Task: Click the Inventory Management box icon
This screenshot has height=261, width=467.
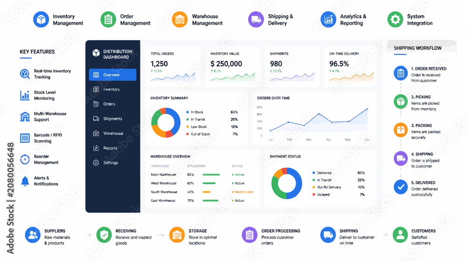Action: [x=41, y=20]
